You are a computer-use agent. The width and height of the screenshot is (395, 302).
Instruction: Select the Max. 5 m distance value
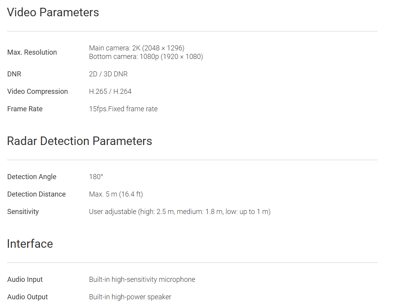116,194
